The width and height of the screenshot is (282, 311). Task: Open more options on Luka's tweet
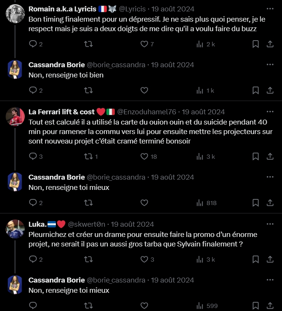(x=270, y=224)
